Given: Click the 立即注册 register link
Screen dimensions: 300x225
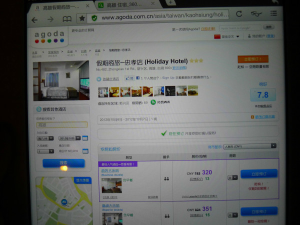Looking at the screenshot, I should pos(208,28).
